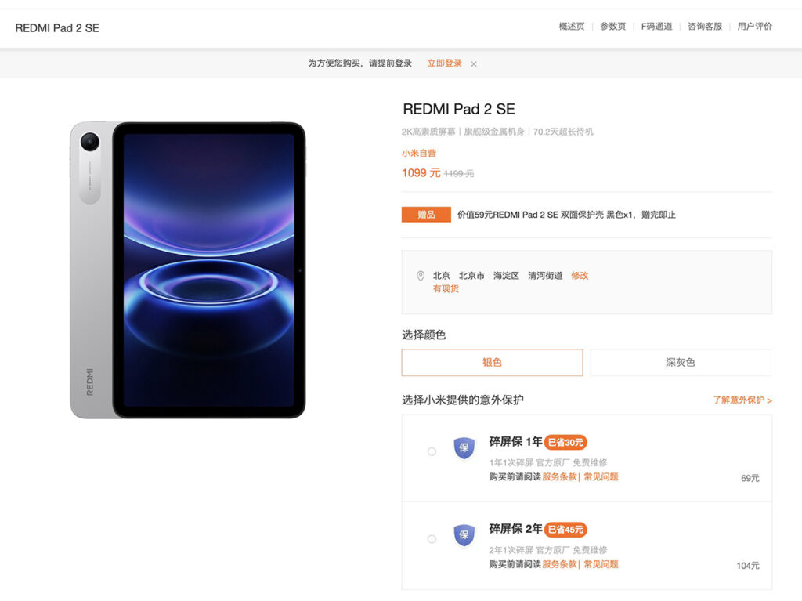View the 用户评价 reviews tab
Screen dimensions: 802x601
point(754,27)
